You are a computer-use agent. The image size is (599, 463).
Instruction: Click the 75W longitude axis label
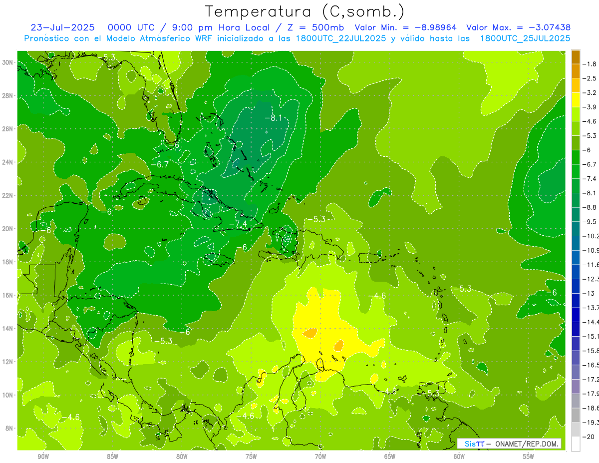pyautogui.click(x=251, y=457)
